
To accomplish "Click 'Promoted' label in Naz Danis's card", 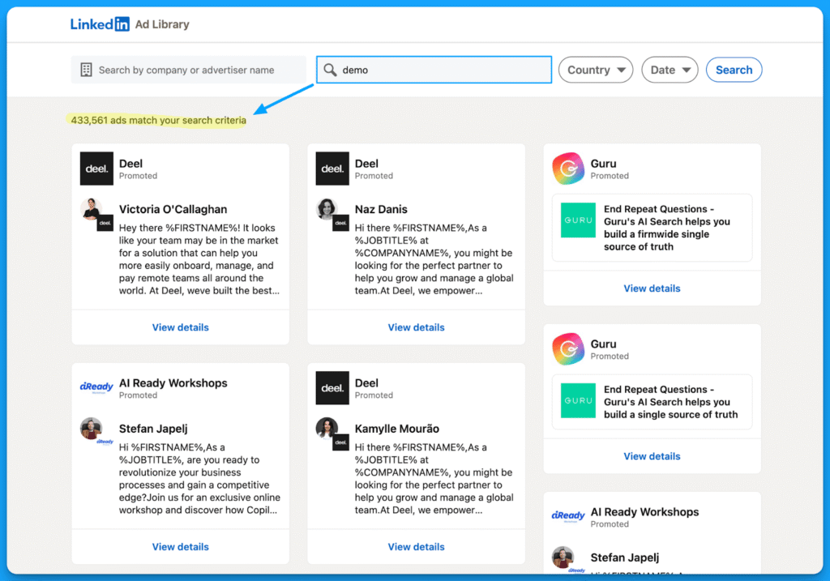I will point(374,176).
